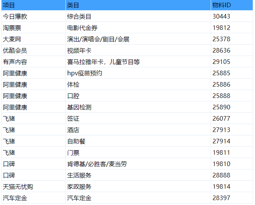Screen dimensions: 255x205
Task: Click the 口腔 cell
Action: (138, 96)
